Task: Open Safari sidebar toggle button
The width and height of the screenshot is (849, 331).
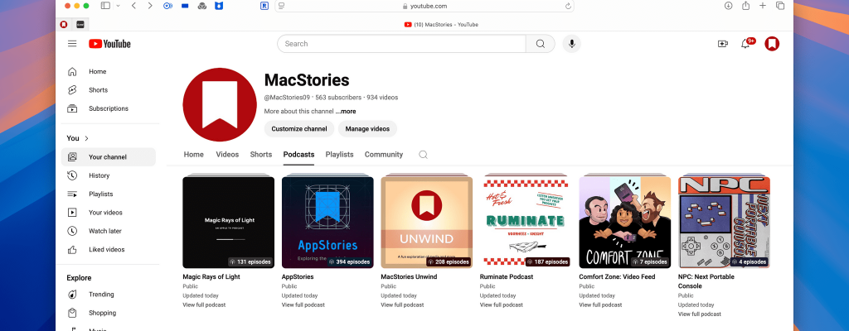Action: coord(105,6)
